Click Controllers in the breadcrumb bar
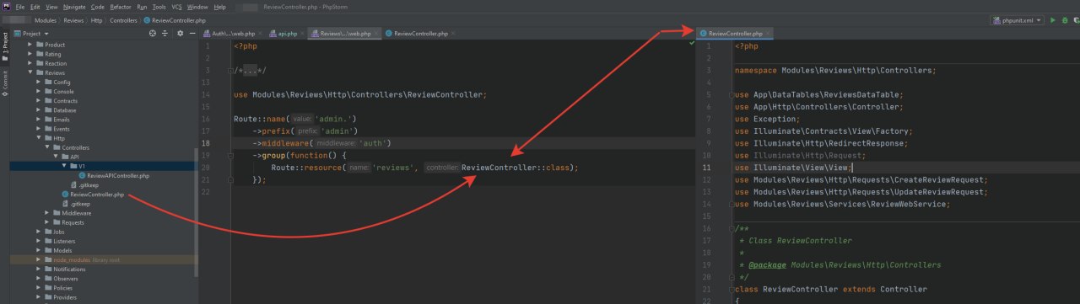The width and height of the screenshot is (1080, 304). (123, 19)
